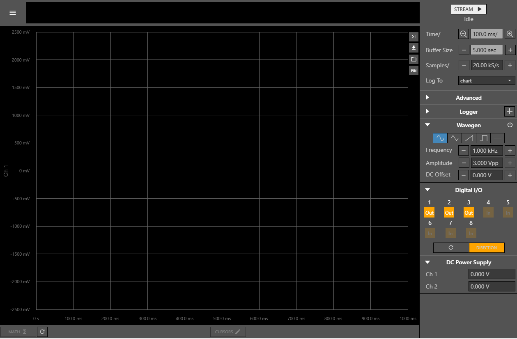Image resolution: width=517 pixels, height=339 pixels.
Task: Open the CURSORS editor
Action: click(228, 332)
